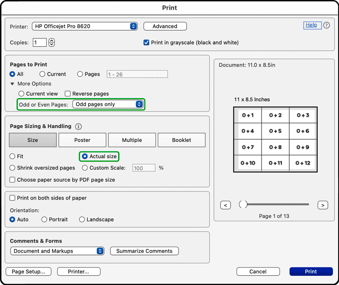Click the 'Document: 11.0 x 8.5in' label

[247, 65]
